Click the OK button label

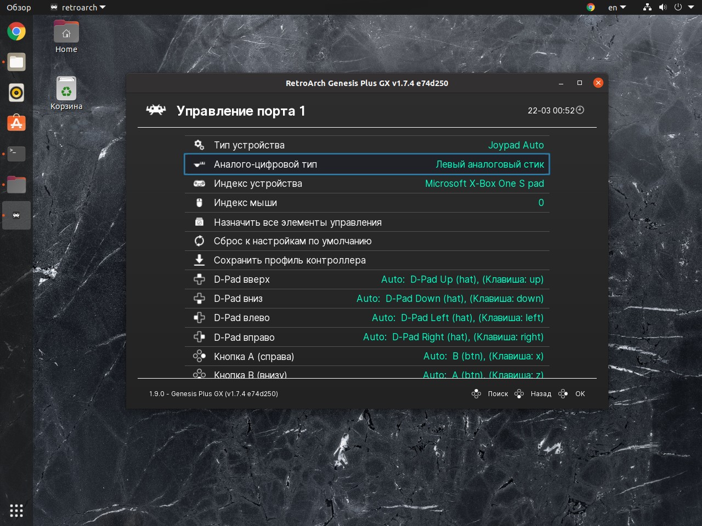point(580,393)
